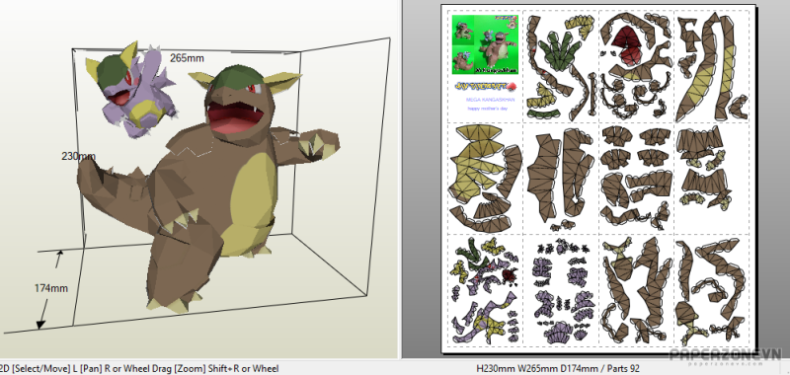Click the Jav Papercraft logo with Pokeball
The height and width of the screenshot is (375, 790).
486,86
